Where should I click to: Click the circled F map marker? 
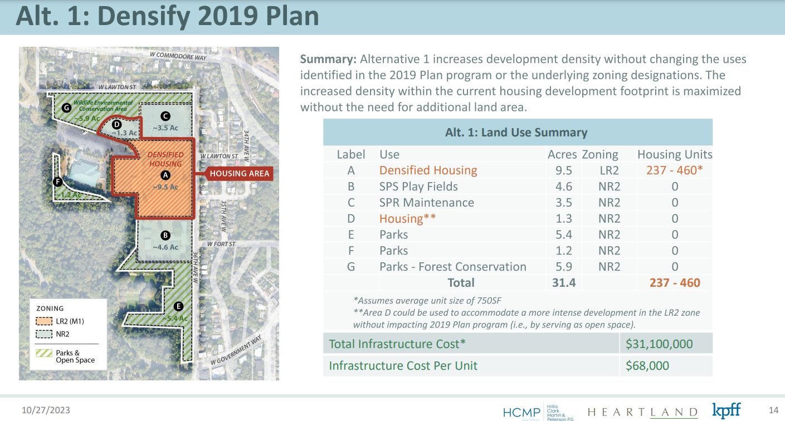(x=57, y=182)
